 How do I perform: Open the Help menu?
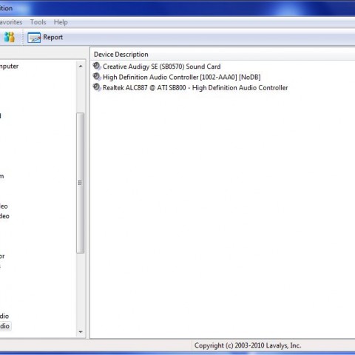[x=61, y=22]
